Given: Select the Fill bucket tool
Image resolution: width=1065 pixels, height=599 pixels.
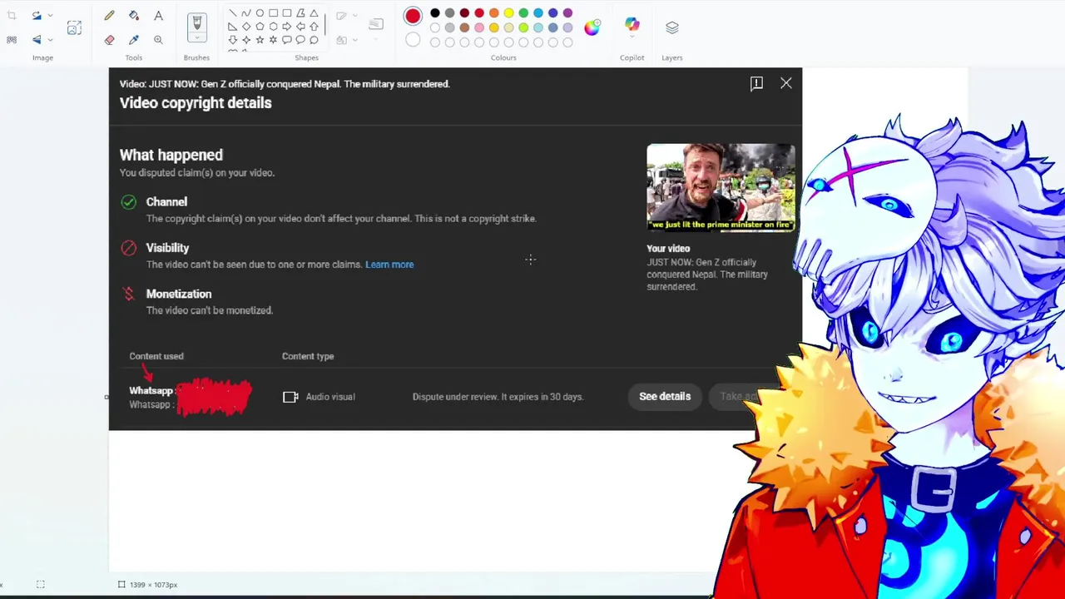Looking at the screenshot, I should [134, 16].
